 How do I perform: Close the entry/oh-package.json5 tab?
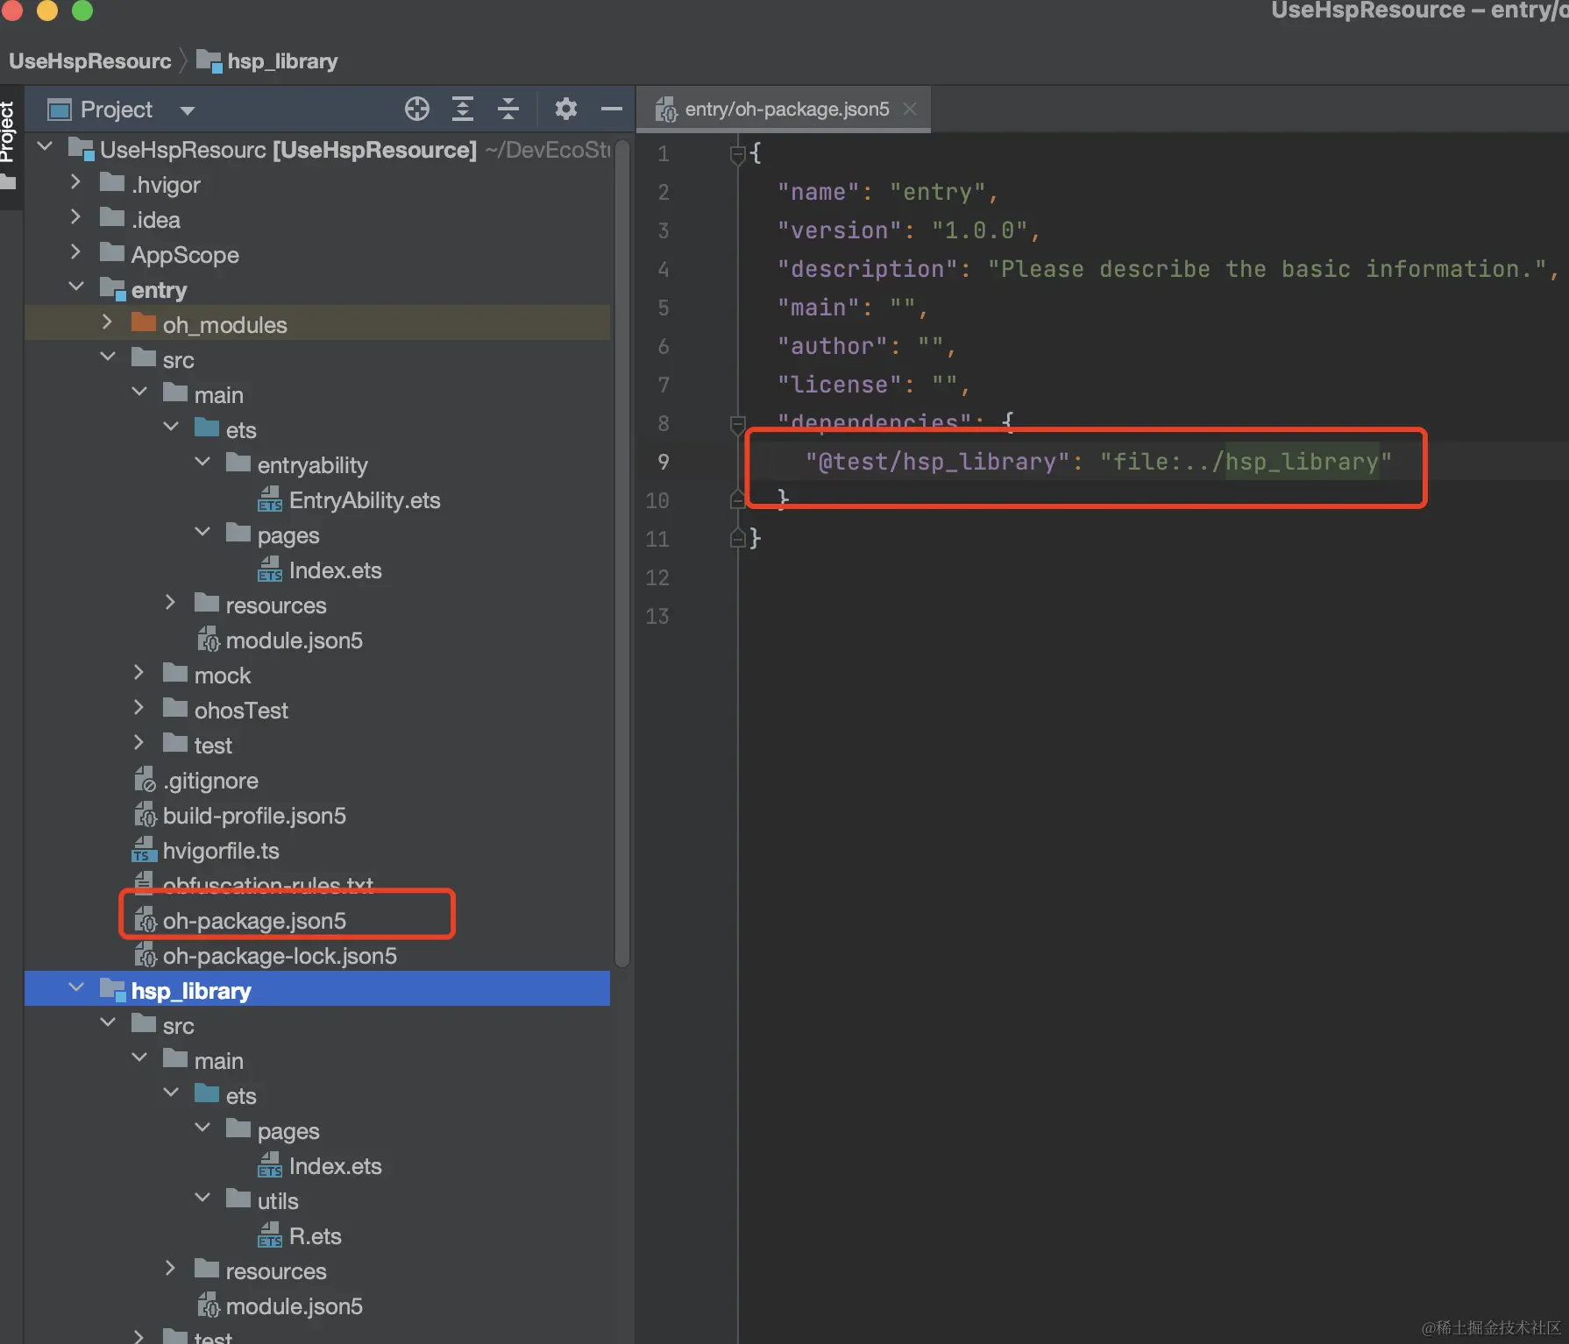(910, 109)
